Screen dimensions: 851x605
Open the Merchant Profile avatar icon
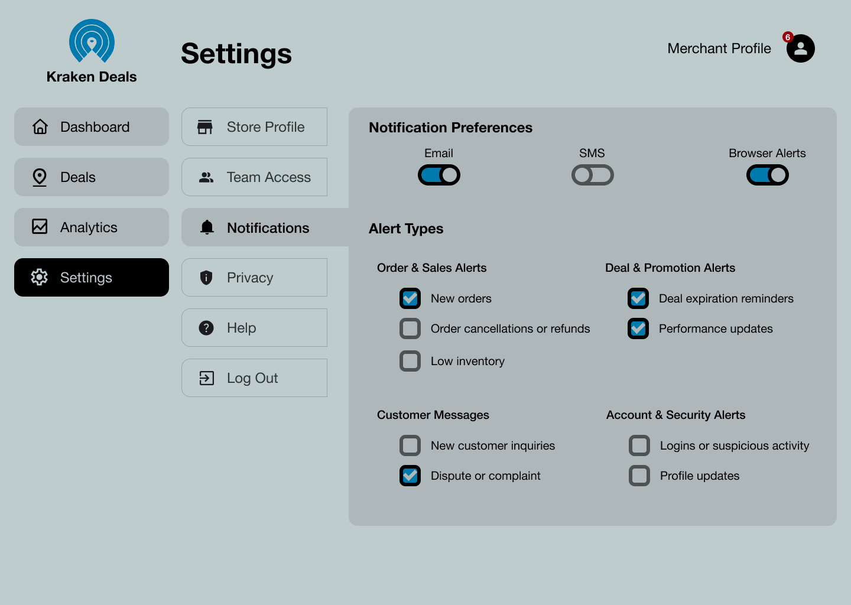(x=801, y=48)
